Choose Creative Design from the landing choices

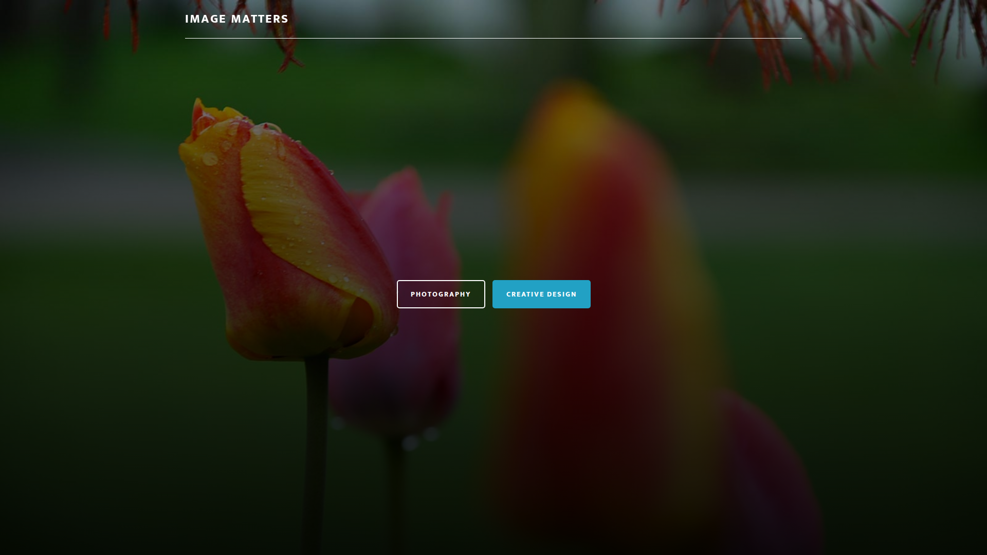coord(541,294)
